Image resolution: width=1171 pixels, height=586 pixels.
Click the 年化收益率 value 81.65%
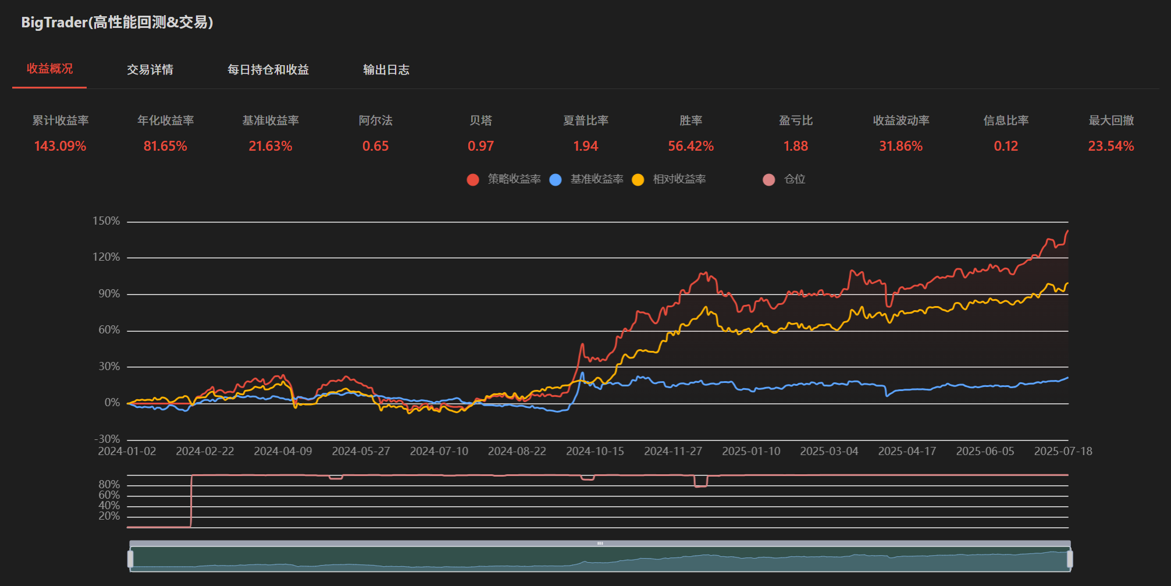[x=165, y=146]
